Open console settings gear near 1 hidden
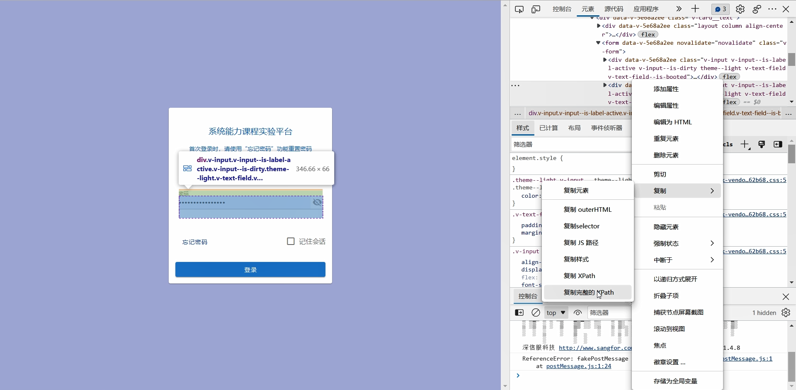The width and height of the screenshot is (796, 390). 786,312
